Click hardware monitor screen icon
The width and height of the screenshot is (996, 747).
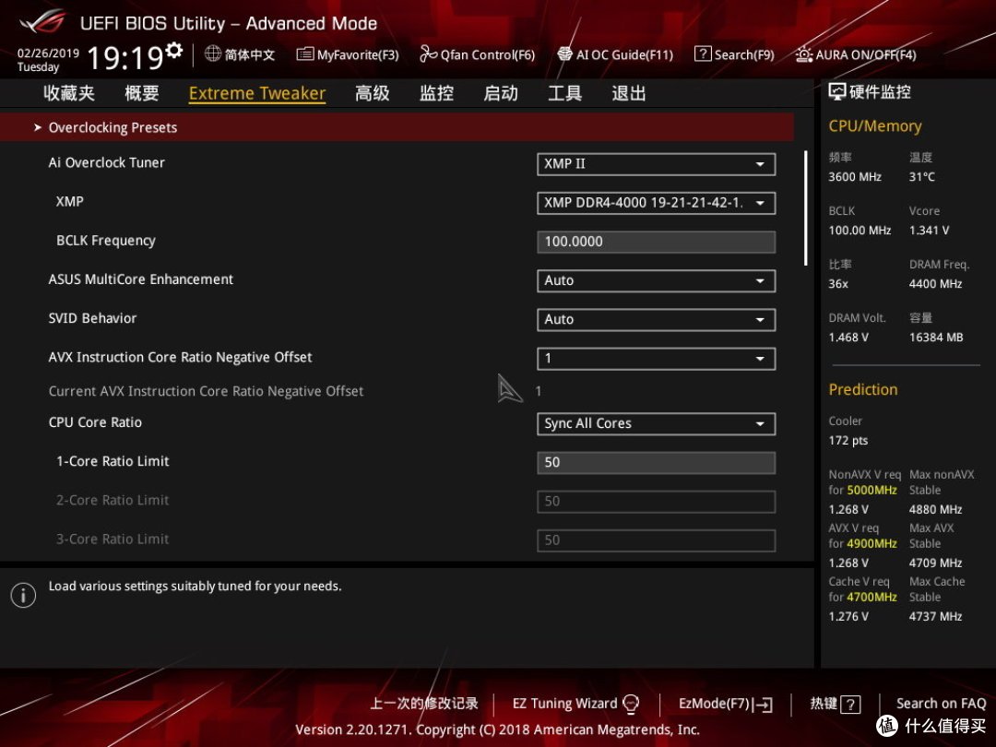[837, 92]
